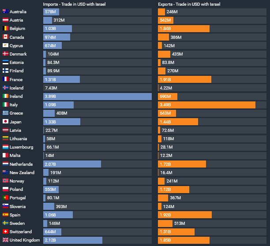Click the Imports column header
The image size is (270, 246).
[x=74, y=4]
